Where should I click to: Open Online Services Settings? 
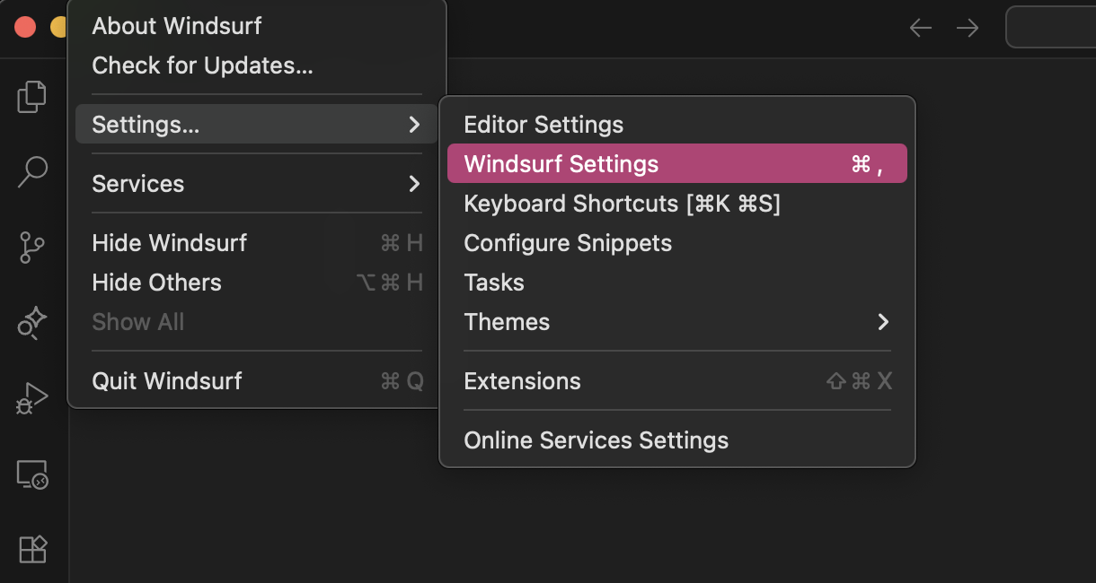tap(596, 440)
